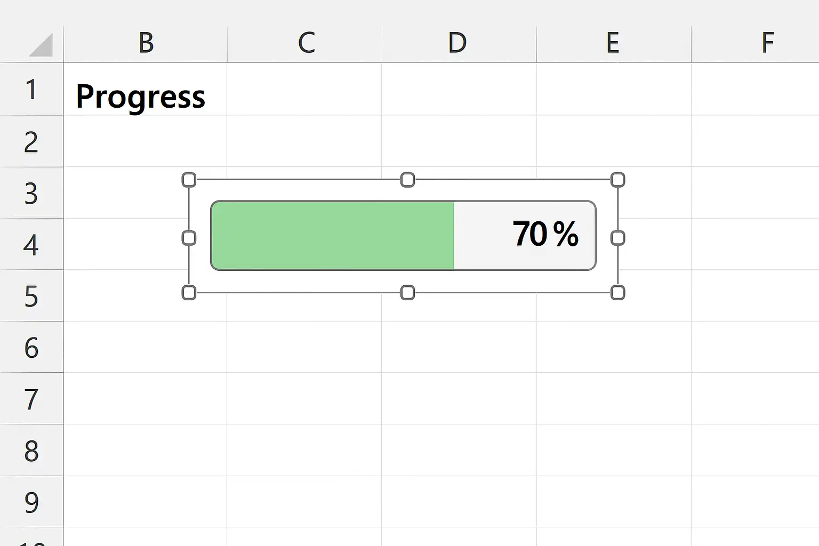This screenshot has height=546, width=819.
Task: Click the right-middle resize handle of the shape
Action: [x=617, y=238]
